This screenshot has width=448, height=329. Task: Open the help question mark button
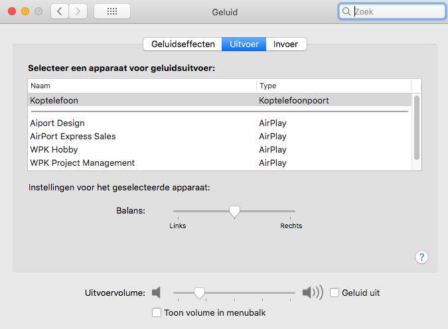point(422,257)
